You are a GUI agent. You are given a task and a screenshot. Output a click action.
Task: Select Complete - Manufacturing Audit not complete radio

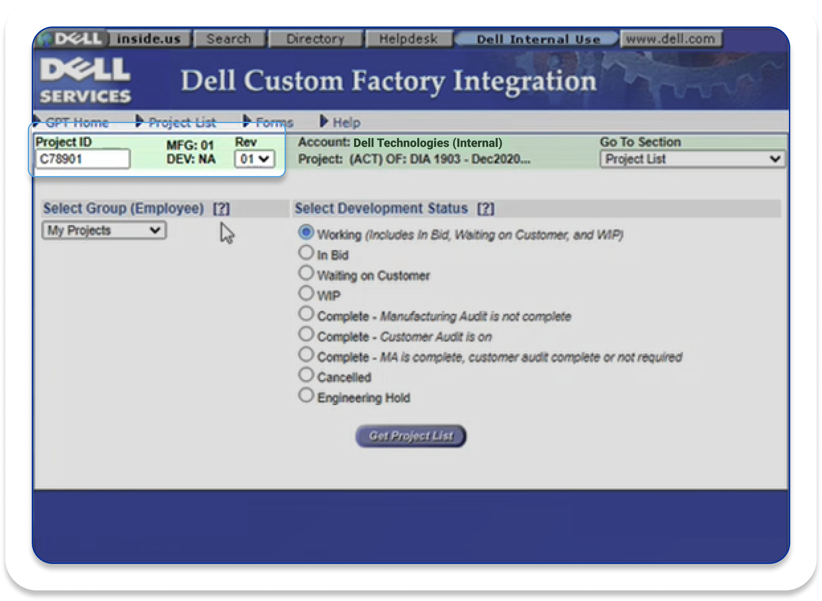click(x=306, y=314)
